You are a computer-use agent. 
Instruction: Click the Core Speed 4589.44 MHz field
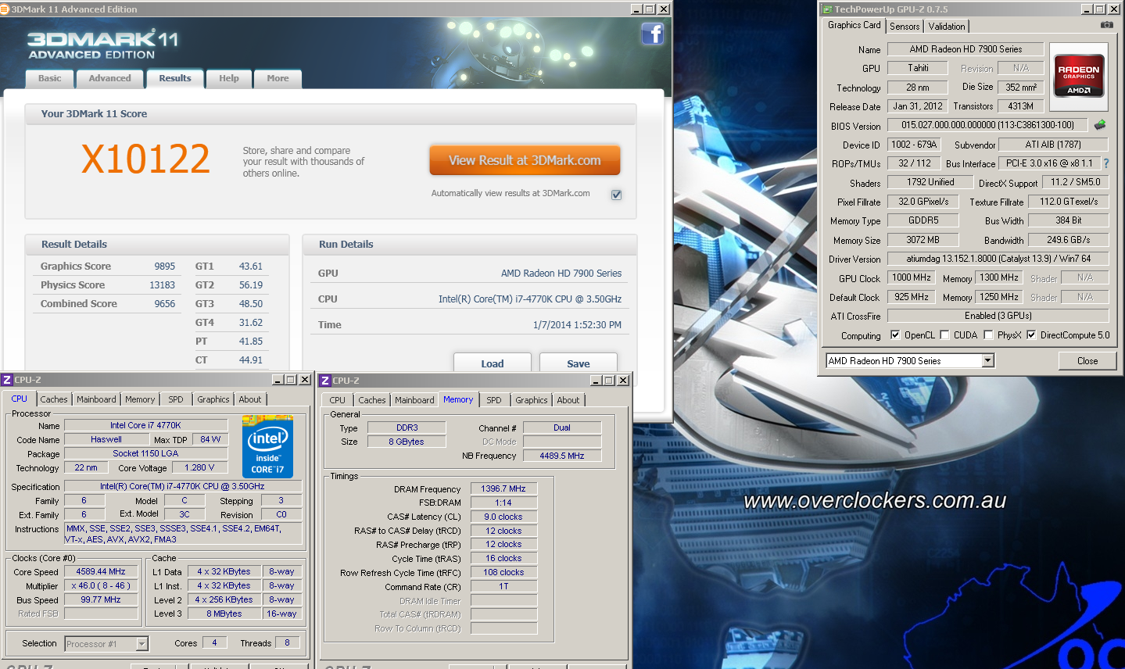[x=101, y=572]
